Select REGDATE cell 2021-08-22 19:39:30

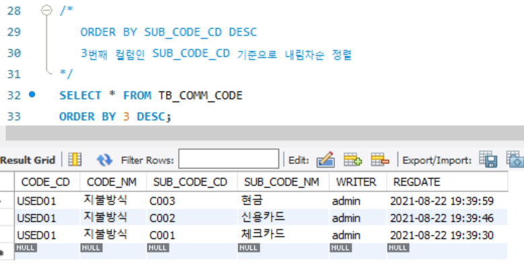pyautogui.click(x=447, y=235)
